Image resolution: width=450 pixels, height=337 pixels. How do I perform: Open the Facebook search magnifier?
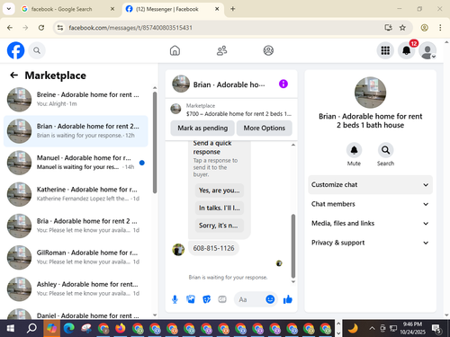pos(37,50)
